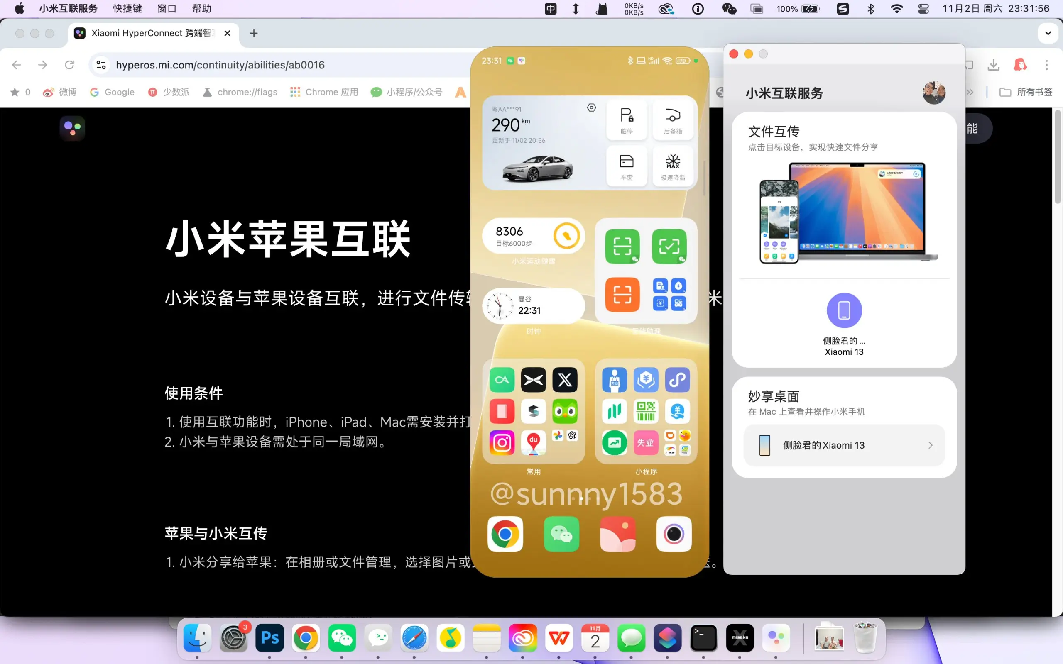Screen dimensions: 1063x664
Task: Open WeChat app on mirrored phone dock
Action: click(561, 534)
